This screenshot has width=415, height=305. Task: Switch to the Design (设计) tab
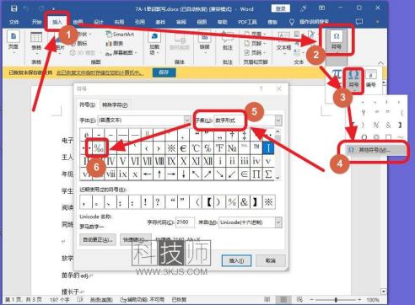tap(99, 22)
